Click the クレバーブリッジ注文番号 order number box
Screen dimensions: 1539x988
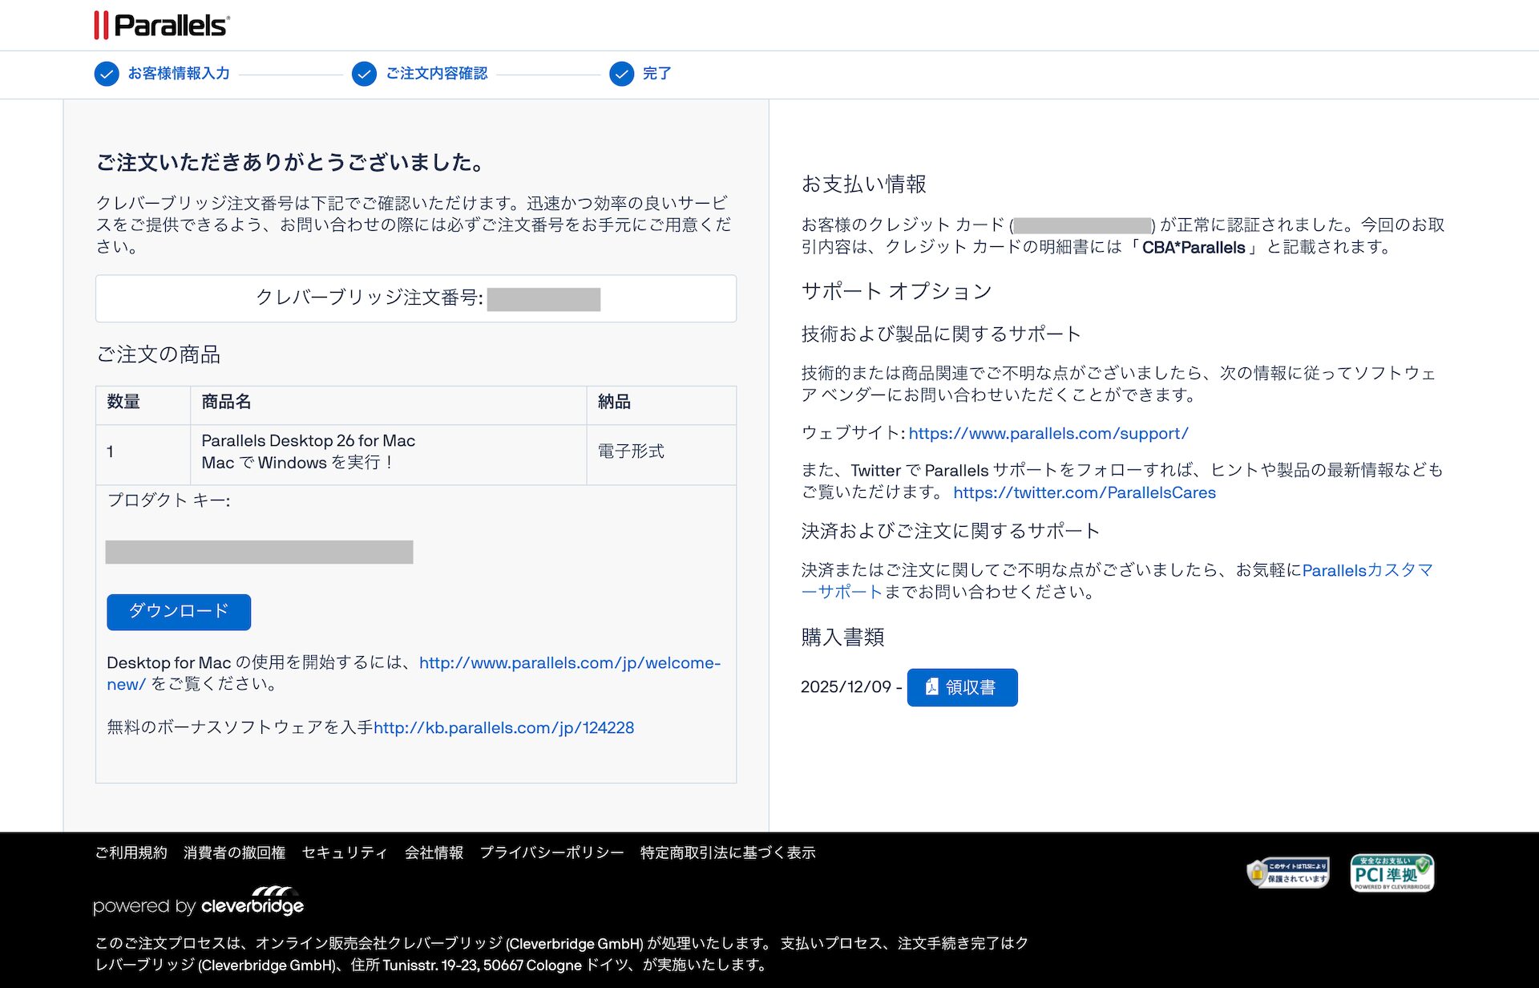[x=415, y=298]
